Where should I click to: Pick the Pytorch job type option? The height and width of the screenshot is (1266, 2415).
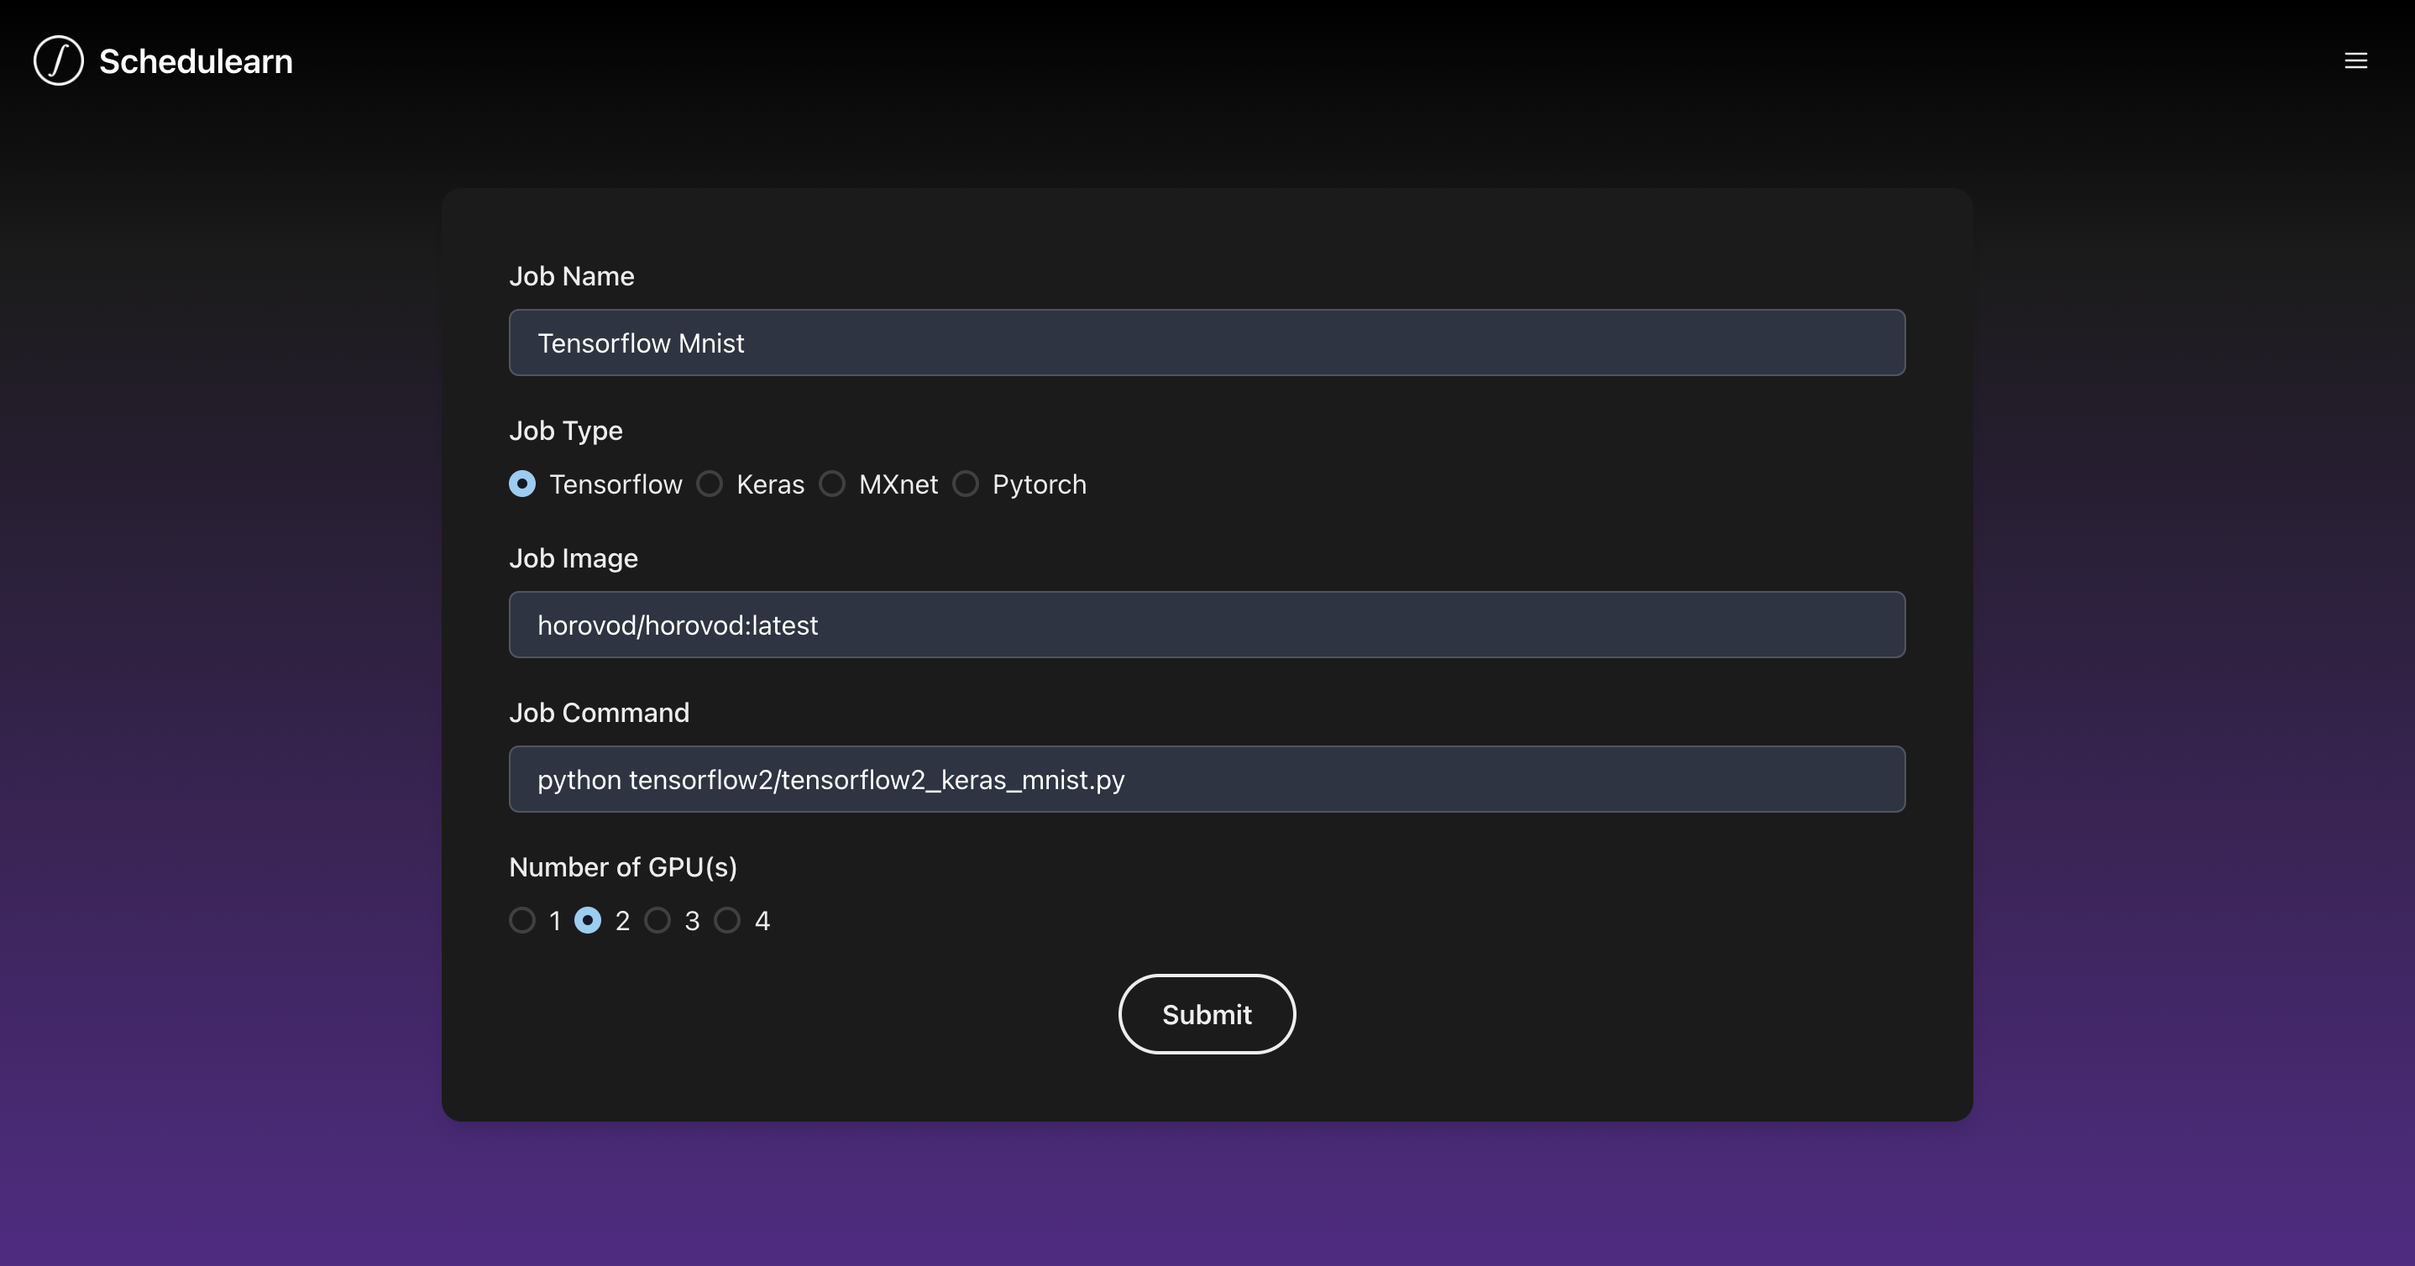[966, 484]
